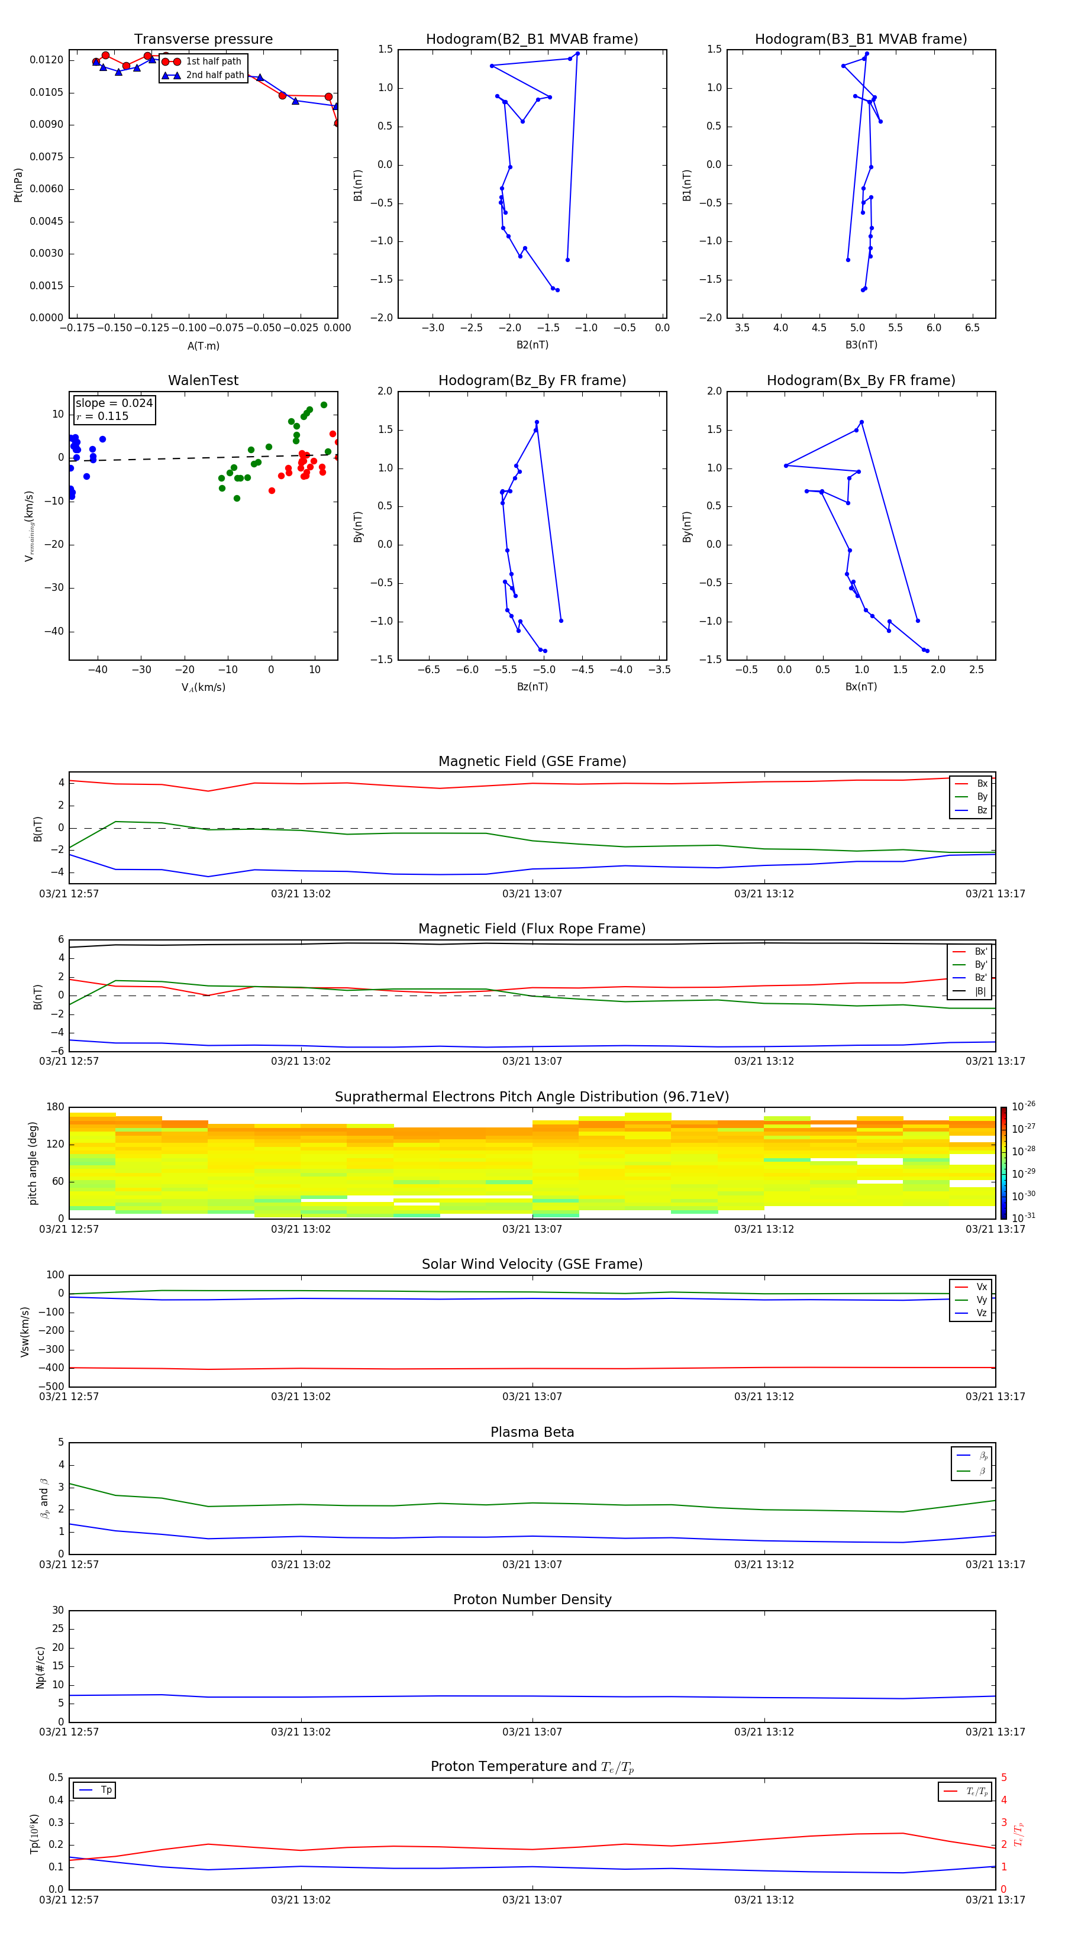The height and width of the screenshot is (1952, 1065).
Task: Click the Suprathermal Electrons Pitch Angle Distribution title
Action: [x=532, y=1097]
